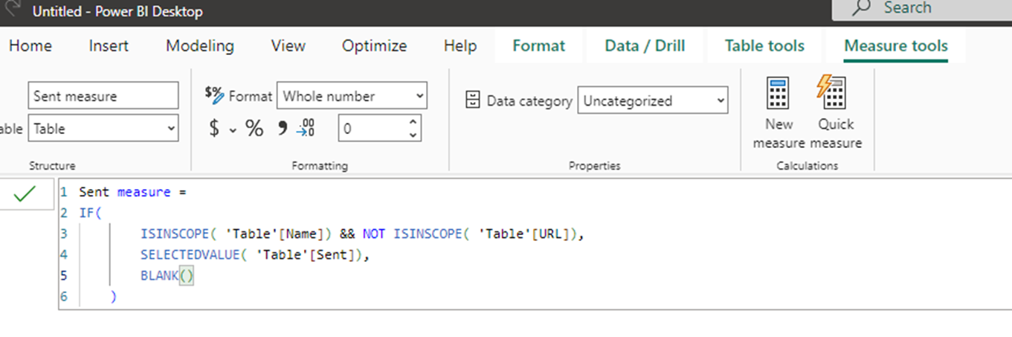Click the closing parenthesis on line 6
Viewport: 1012px width, 337px height.
113,296
